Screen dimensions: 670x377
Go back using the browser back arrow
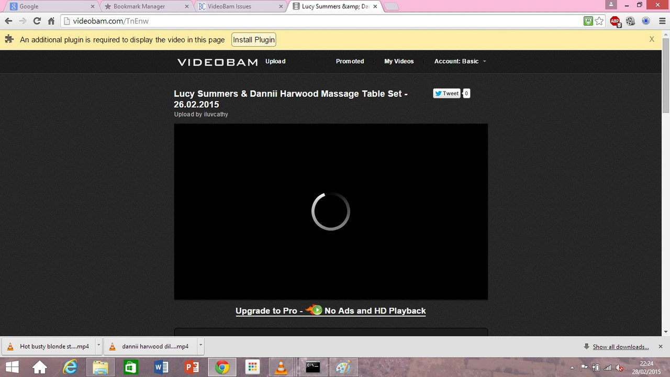click(8, 21)
